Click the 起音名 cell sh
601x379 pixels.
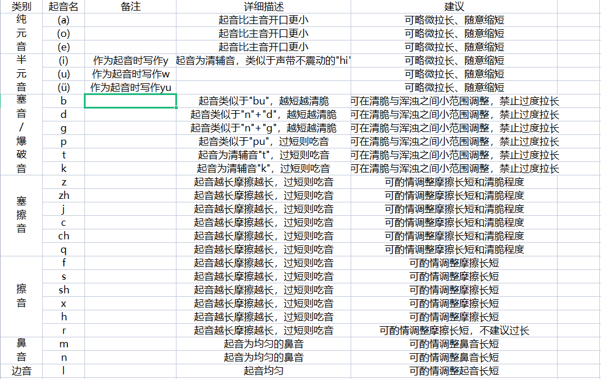coord(63,290)
